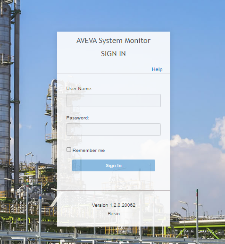Enable the Remember me checkbox

point(69,150)
